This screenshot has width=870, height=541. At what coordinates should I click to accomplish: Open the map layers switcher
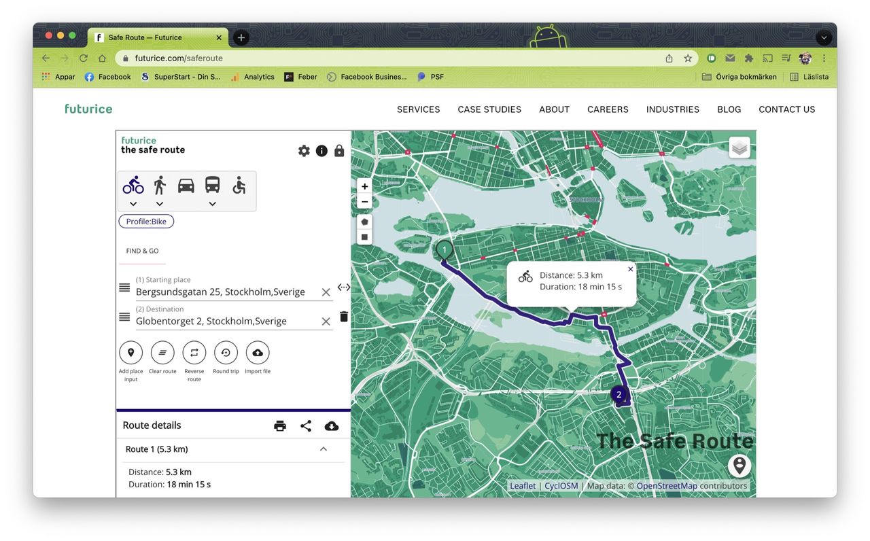pyautogui.click(x=739, y=147)
